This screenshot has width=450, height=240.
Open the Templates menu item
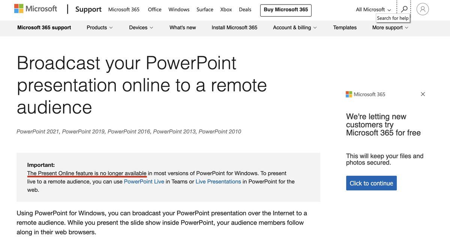pos(345,27)
